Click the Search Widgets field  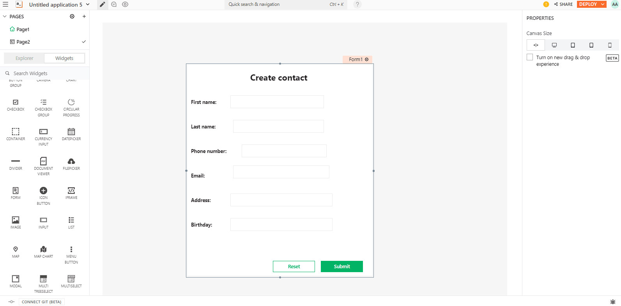click(x=47, y=74)
